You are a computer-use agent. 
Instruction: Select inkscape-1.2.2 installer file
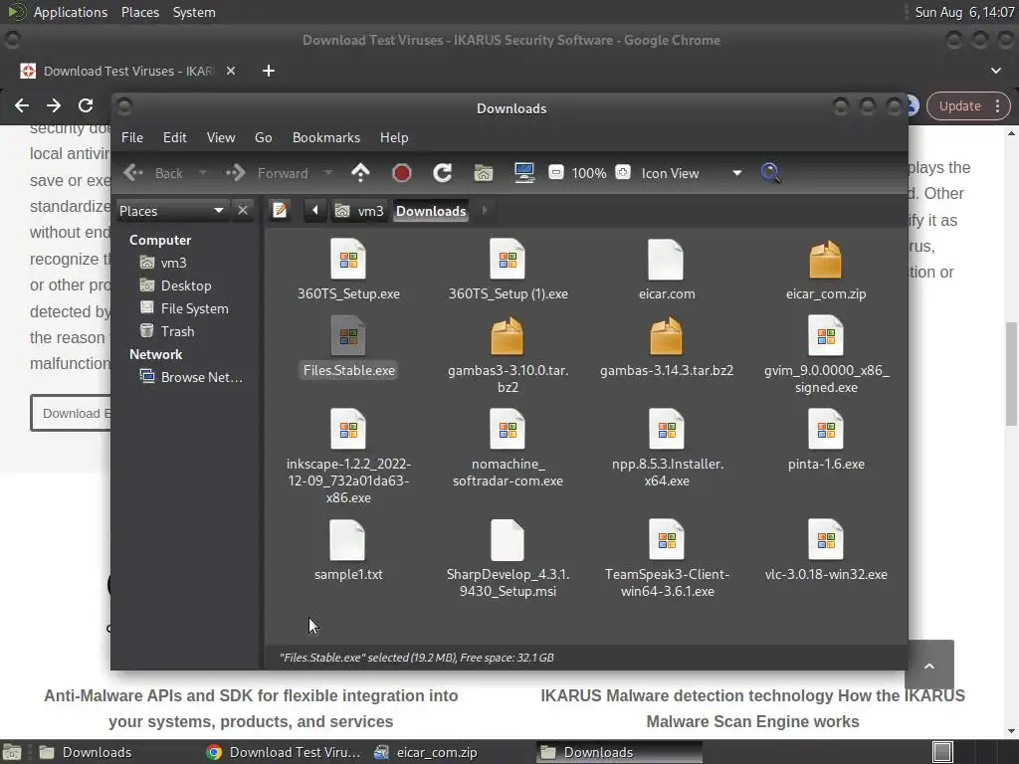(x=348, y=457)
